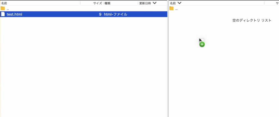Sort by 種類 column header
The height and width of the screenshot is (117, 279).
click(107, 3)
